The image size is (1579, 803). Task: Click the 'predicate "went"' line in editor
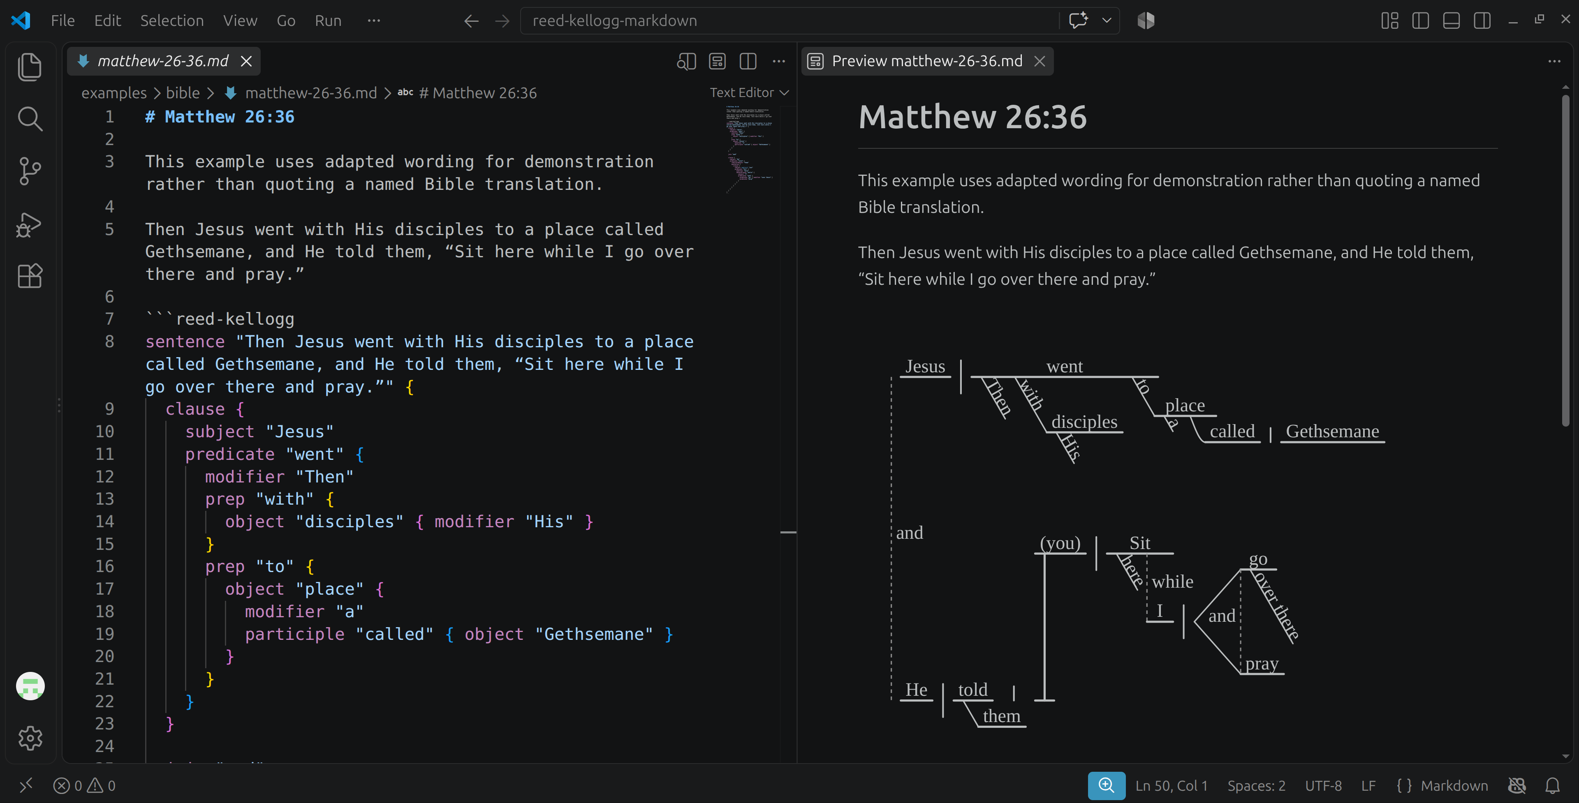275,455
